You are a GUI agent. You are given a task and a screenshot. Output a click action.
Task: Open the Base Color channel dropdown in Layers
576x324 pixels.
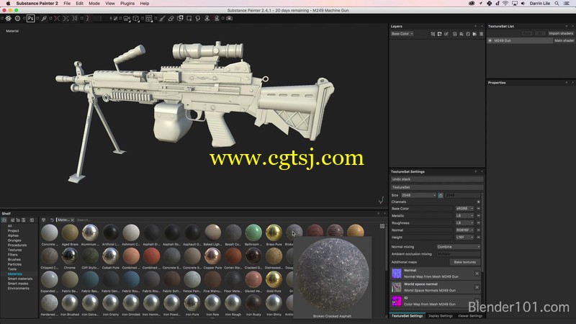click(x=402, y=34)
